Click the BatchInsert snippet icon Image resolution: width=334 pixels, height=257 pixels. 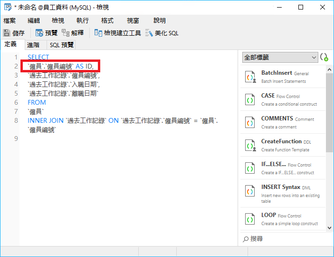[250, 77]
